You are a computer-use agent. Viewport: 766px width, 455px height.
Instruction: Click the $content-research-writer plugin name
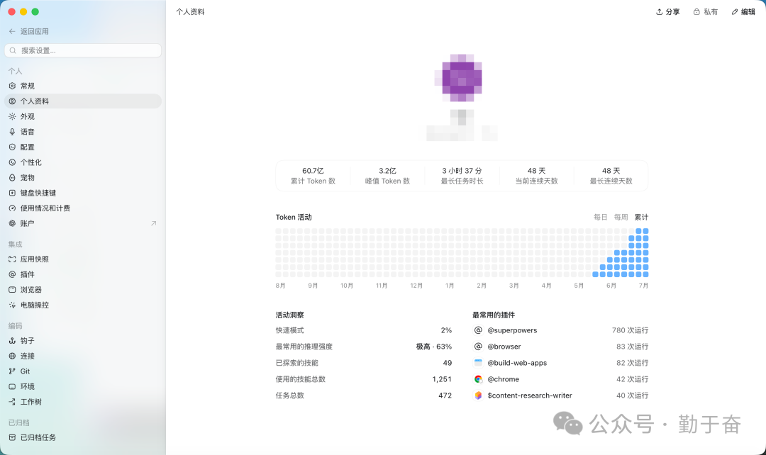pyautogui.click(x=530, y=395)
